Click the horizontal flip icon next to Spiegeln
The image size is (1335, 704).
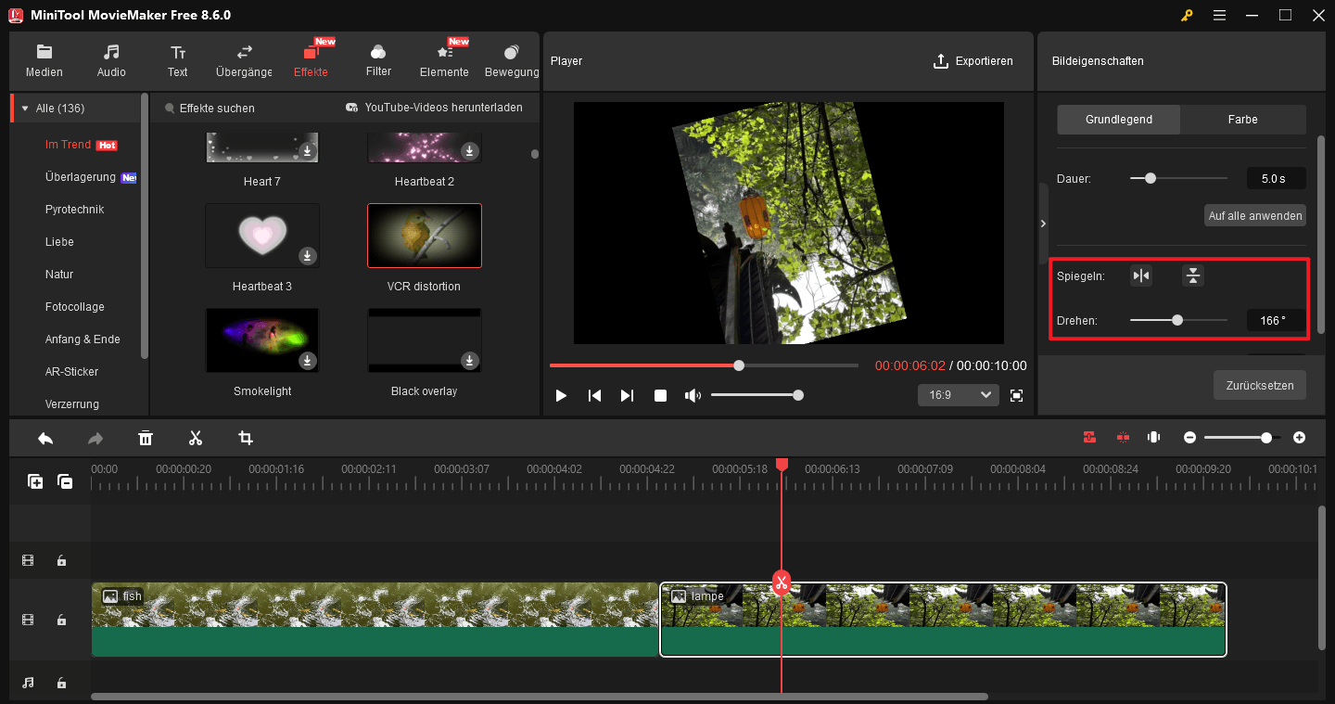coord(1140,275)
